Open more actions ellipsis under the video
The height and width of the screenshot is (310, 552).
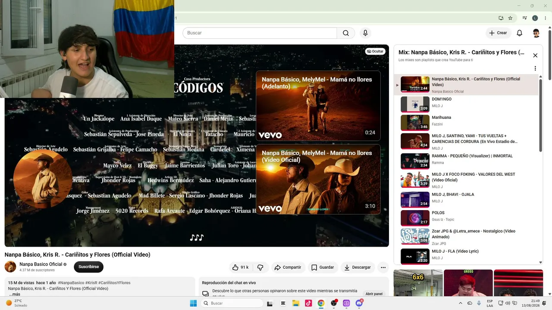coord(383,267)
